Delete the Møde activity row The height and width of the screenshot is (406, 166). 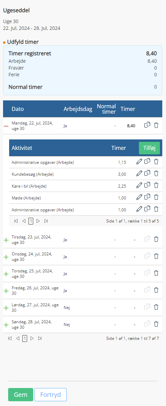pos(156,197)
